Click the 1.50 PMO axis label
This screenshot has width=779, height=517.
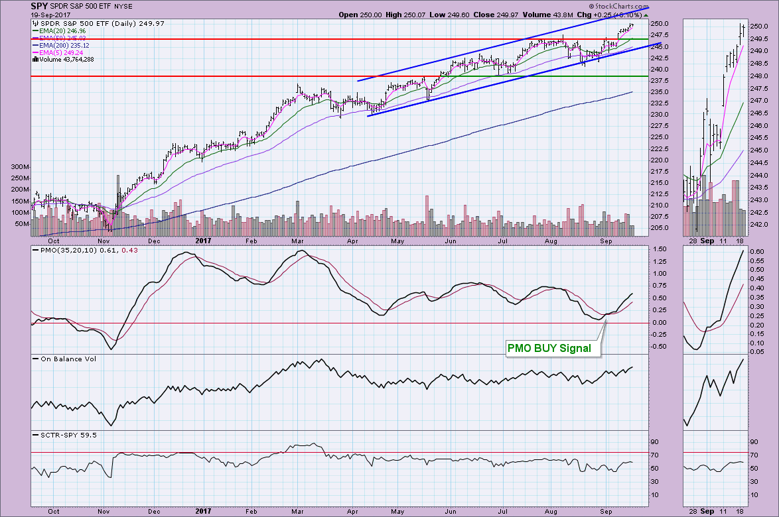660,249
